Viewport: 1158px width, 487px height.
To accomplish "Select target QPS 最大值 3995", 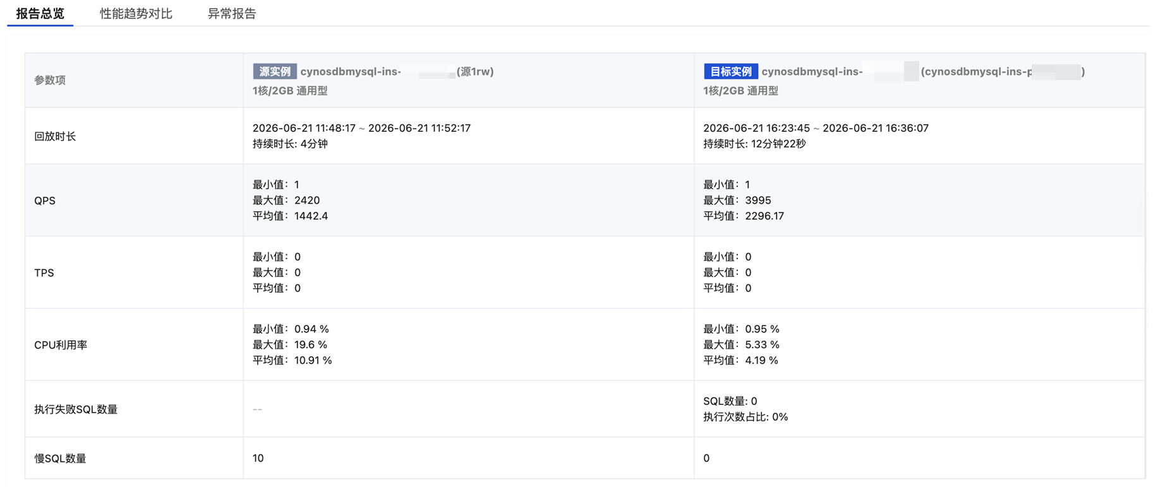I will (737, 201).
